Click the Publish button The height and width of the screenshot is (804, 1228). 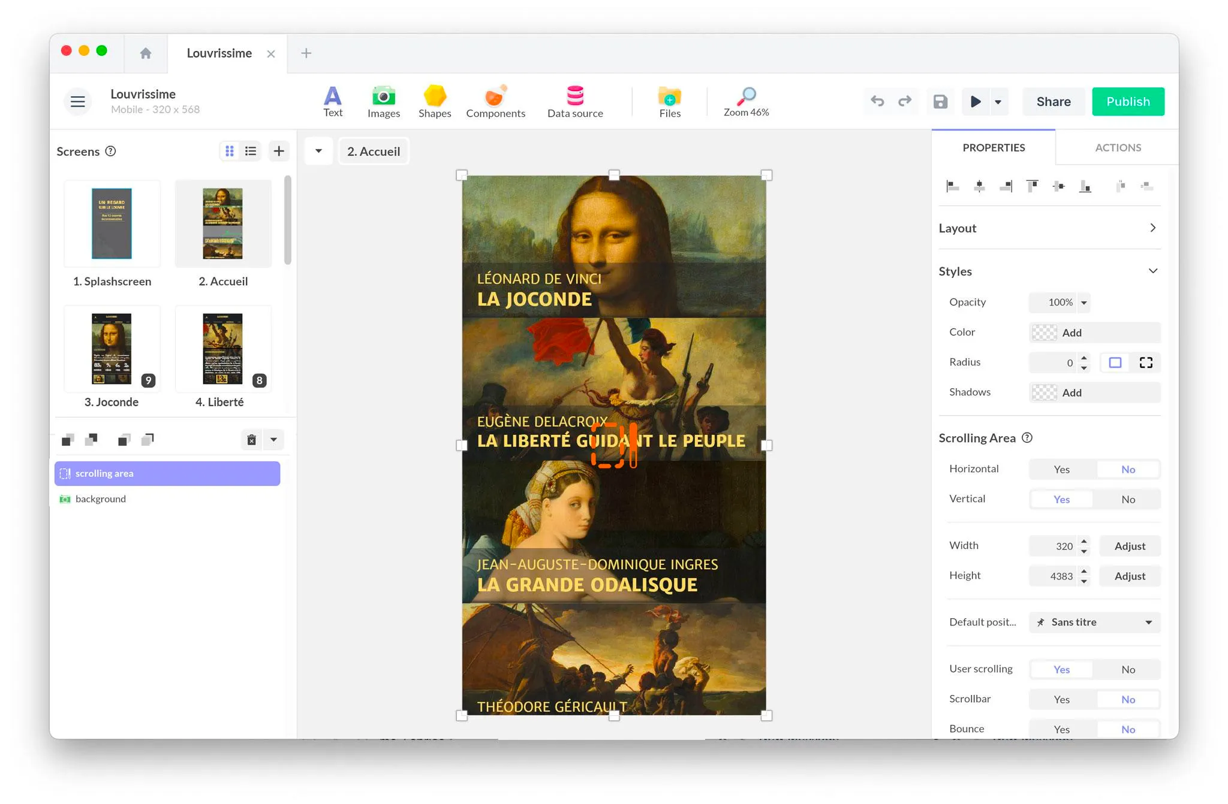(x=1128, y=101)
